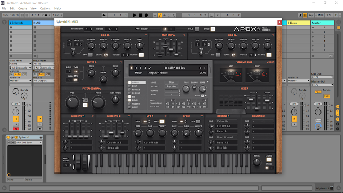Image resolution: width=343 pixels, height=193 pixels.
Task: Click track 1 Arm record button
Action: click(16, 129)
